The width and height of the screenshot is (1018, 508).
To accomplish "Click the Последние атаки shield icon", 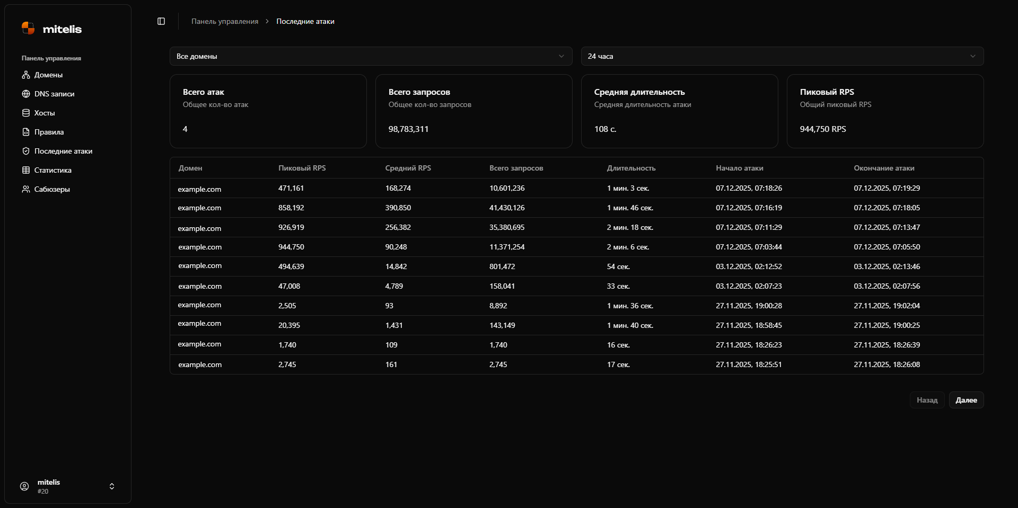I will 25,151.
